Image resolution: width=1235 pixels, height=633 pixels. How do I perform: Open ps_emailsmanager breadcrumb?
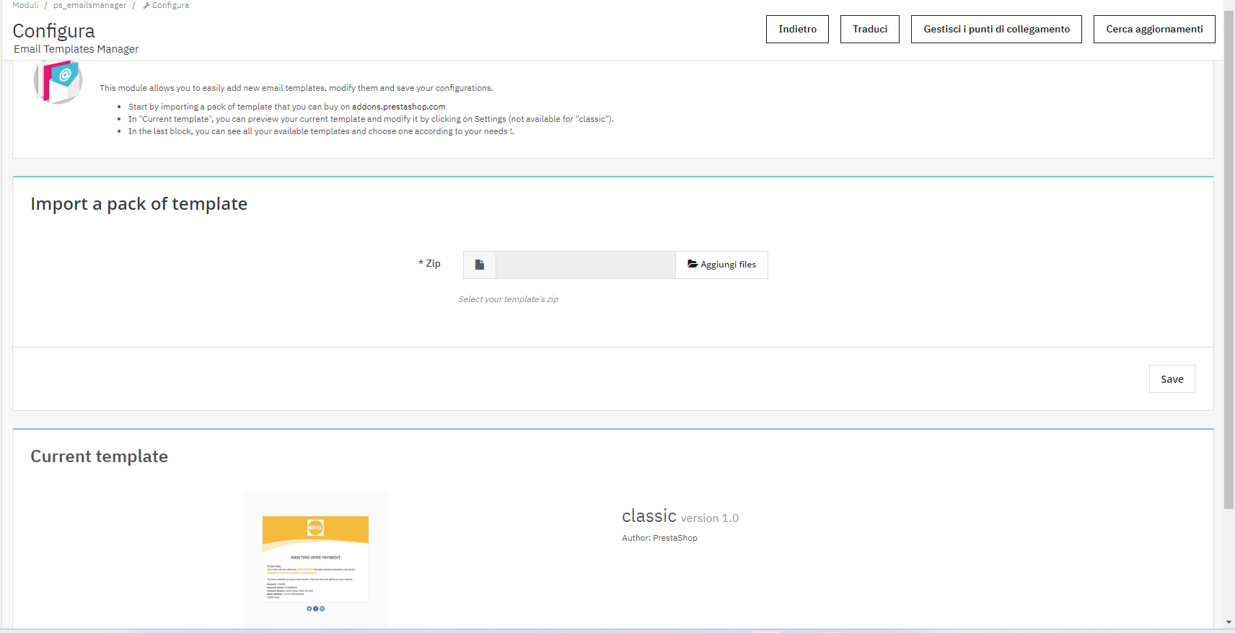89,5
